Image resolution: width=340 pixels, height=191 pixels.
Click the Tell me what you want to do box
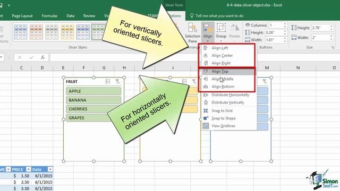coord(219,16)
